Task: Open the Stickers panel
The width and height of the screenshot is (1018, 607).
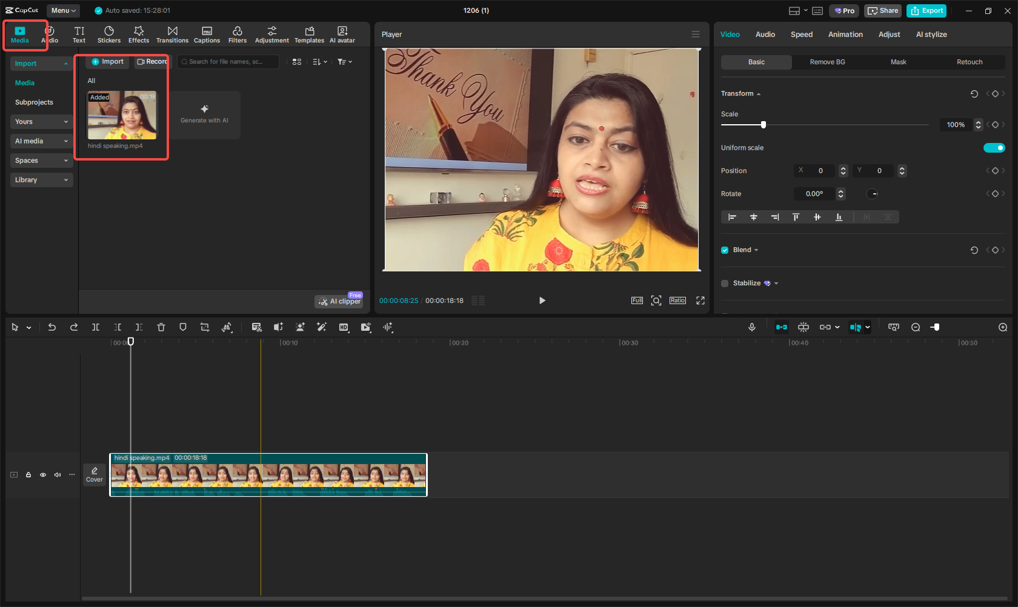Action: click(109, 34)
